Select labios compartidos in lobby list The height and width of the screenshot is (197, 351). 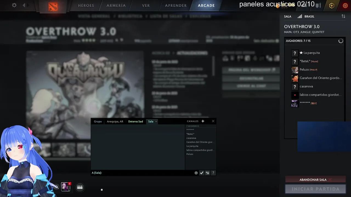point(321,95)
